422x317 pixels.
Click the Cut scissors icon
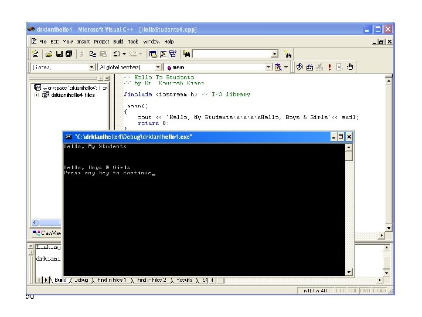click(x=82, y=54)
